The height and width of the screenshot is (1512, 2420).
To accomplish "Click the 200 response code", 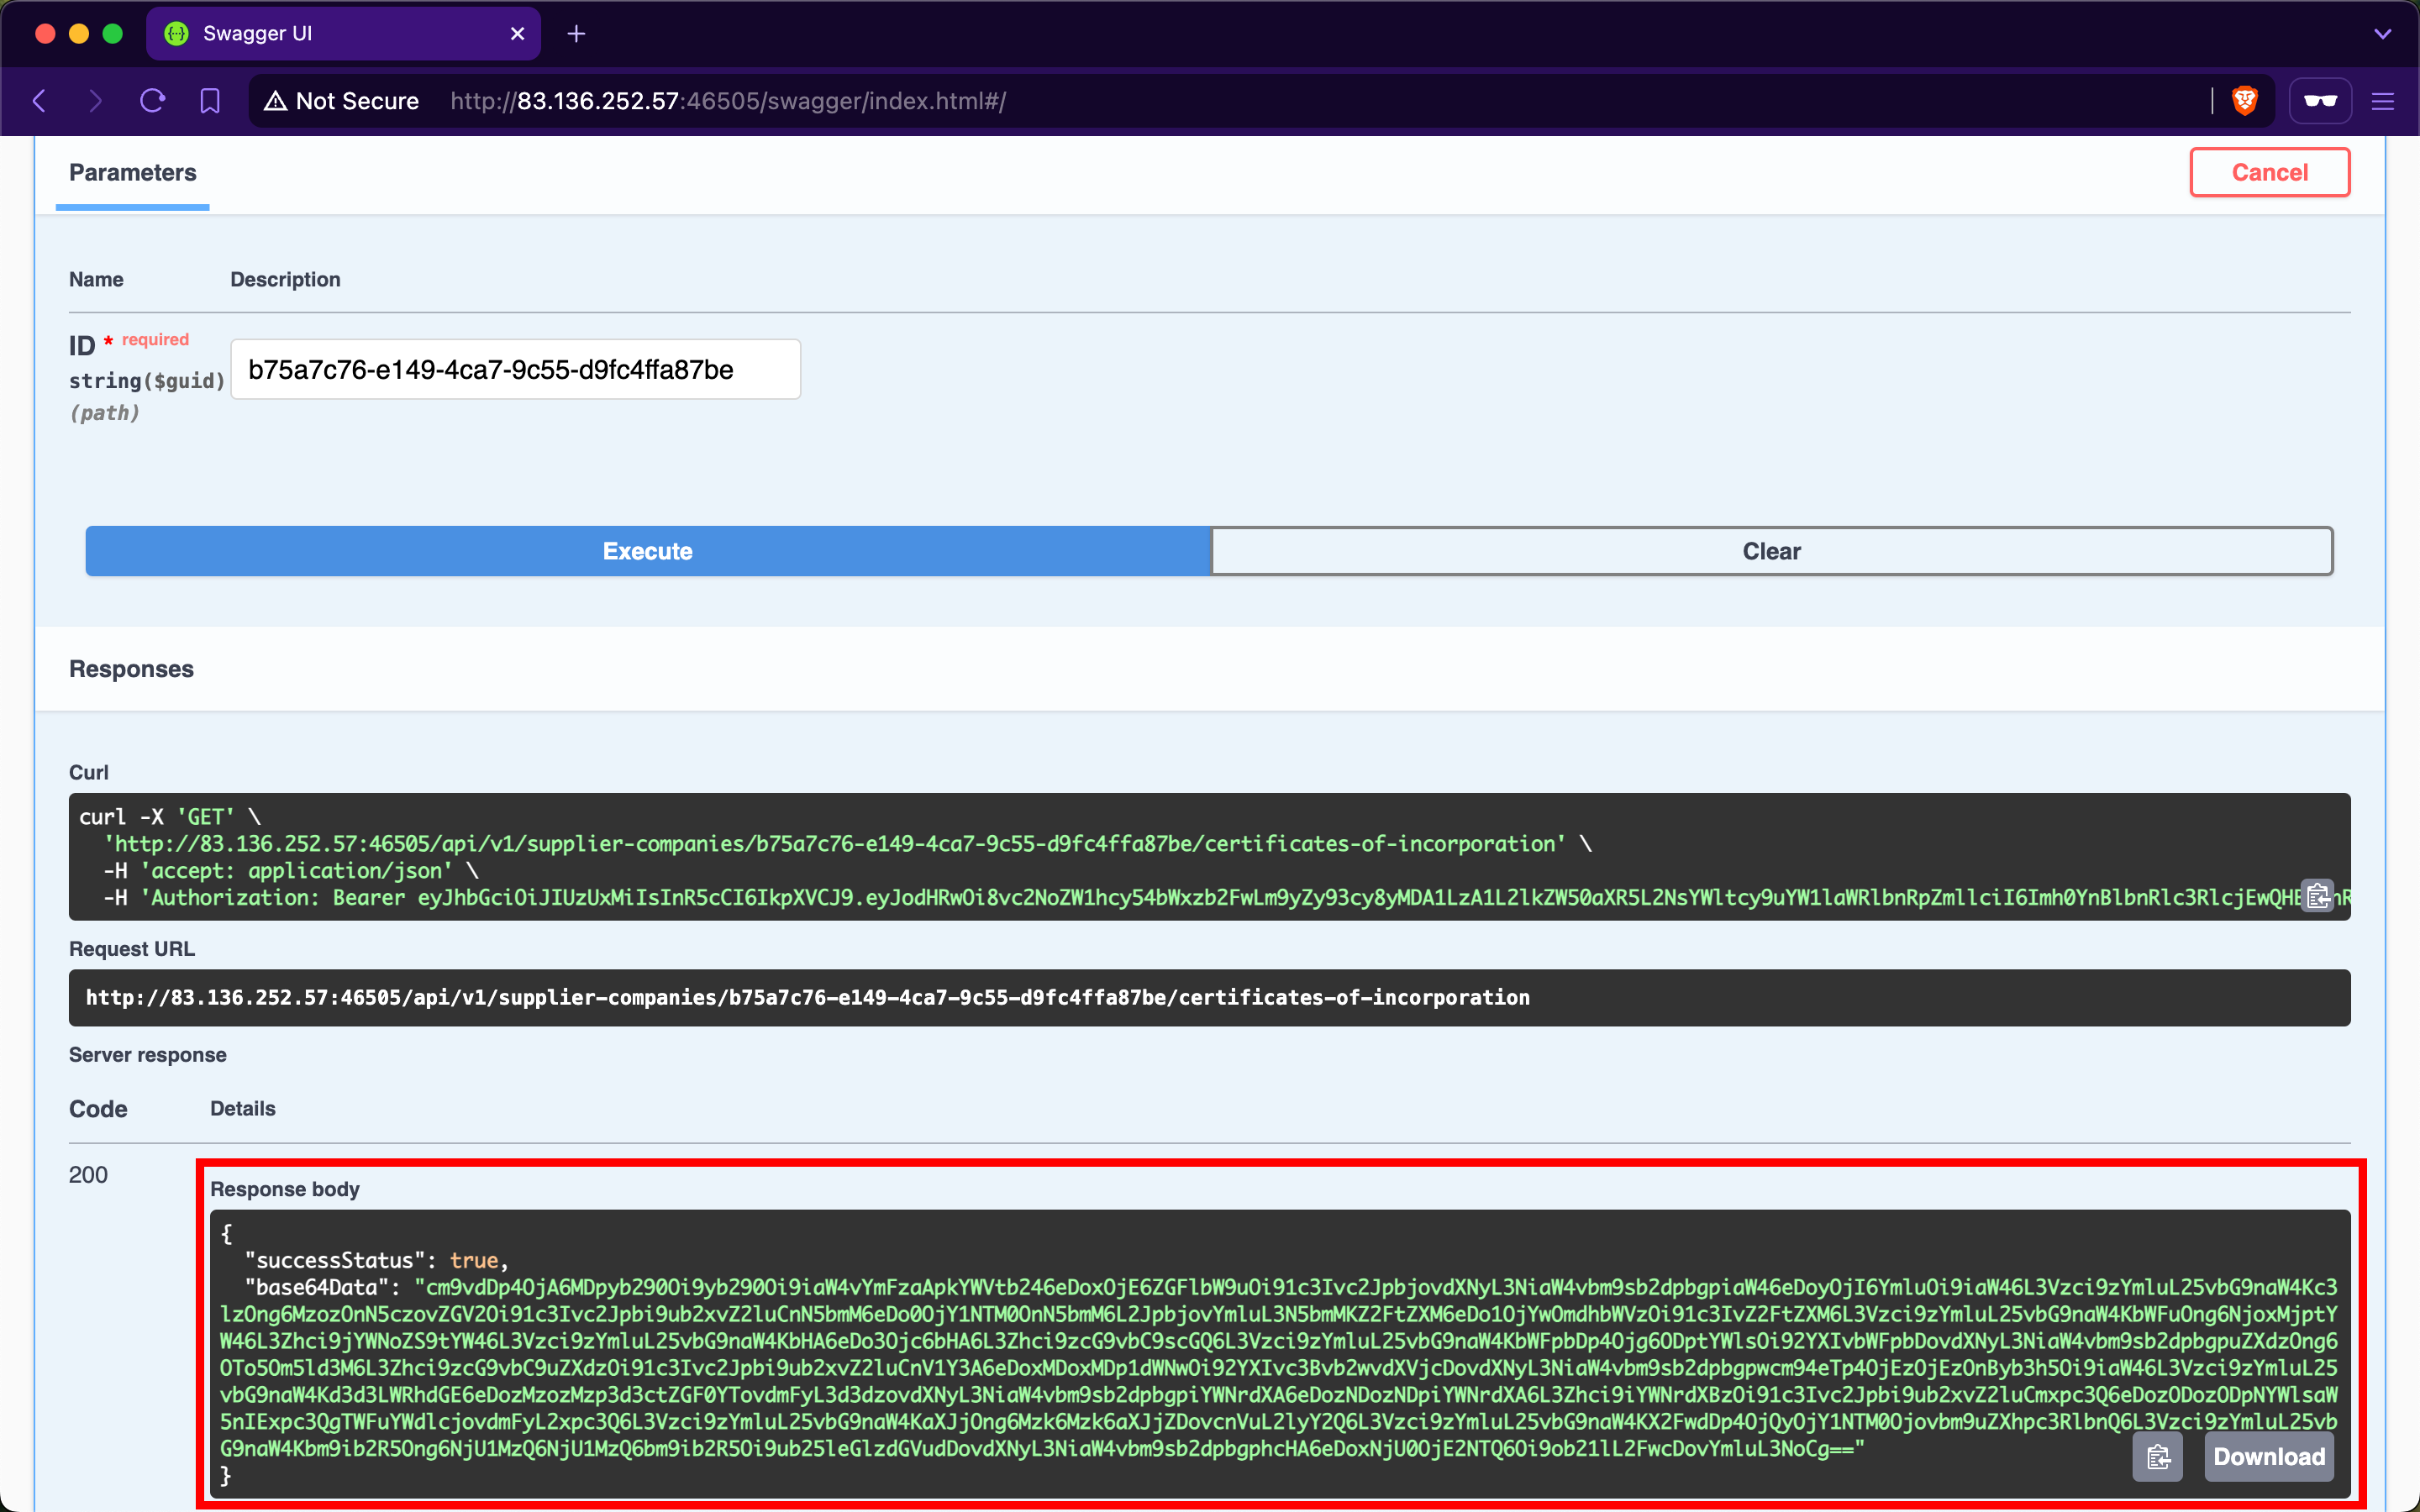I will tap(88, 1174).
